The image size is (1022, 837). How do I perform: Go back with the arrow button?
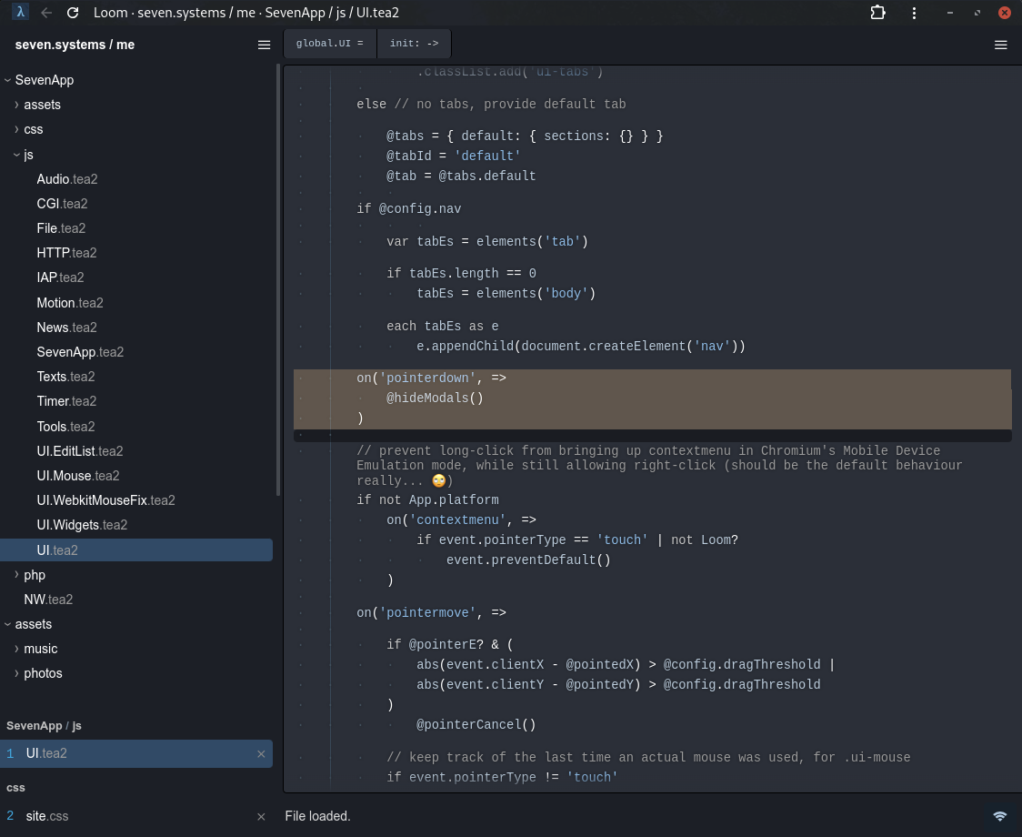coord(46,13)
